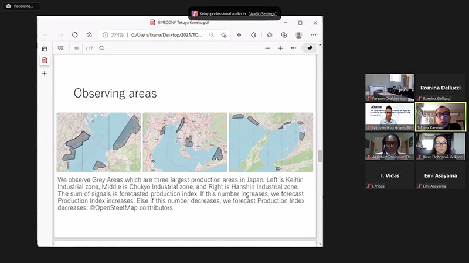Open the browser profile avatar
Image resolution: width=469 pixels, height=263 pixels.
pyautogui.click(x=298, y=35)
